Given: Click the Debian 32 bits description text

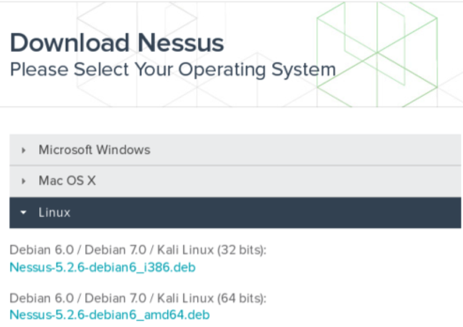Looking at the screenshot, I should point(137,250).
